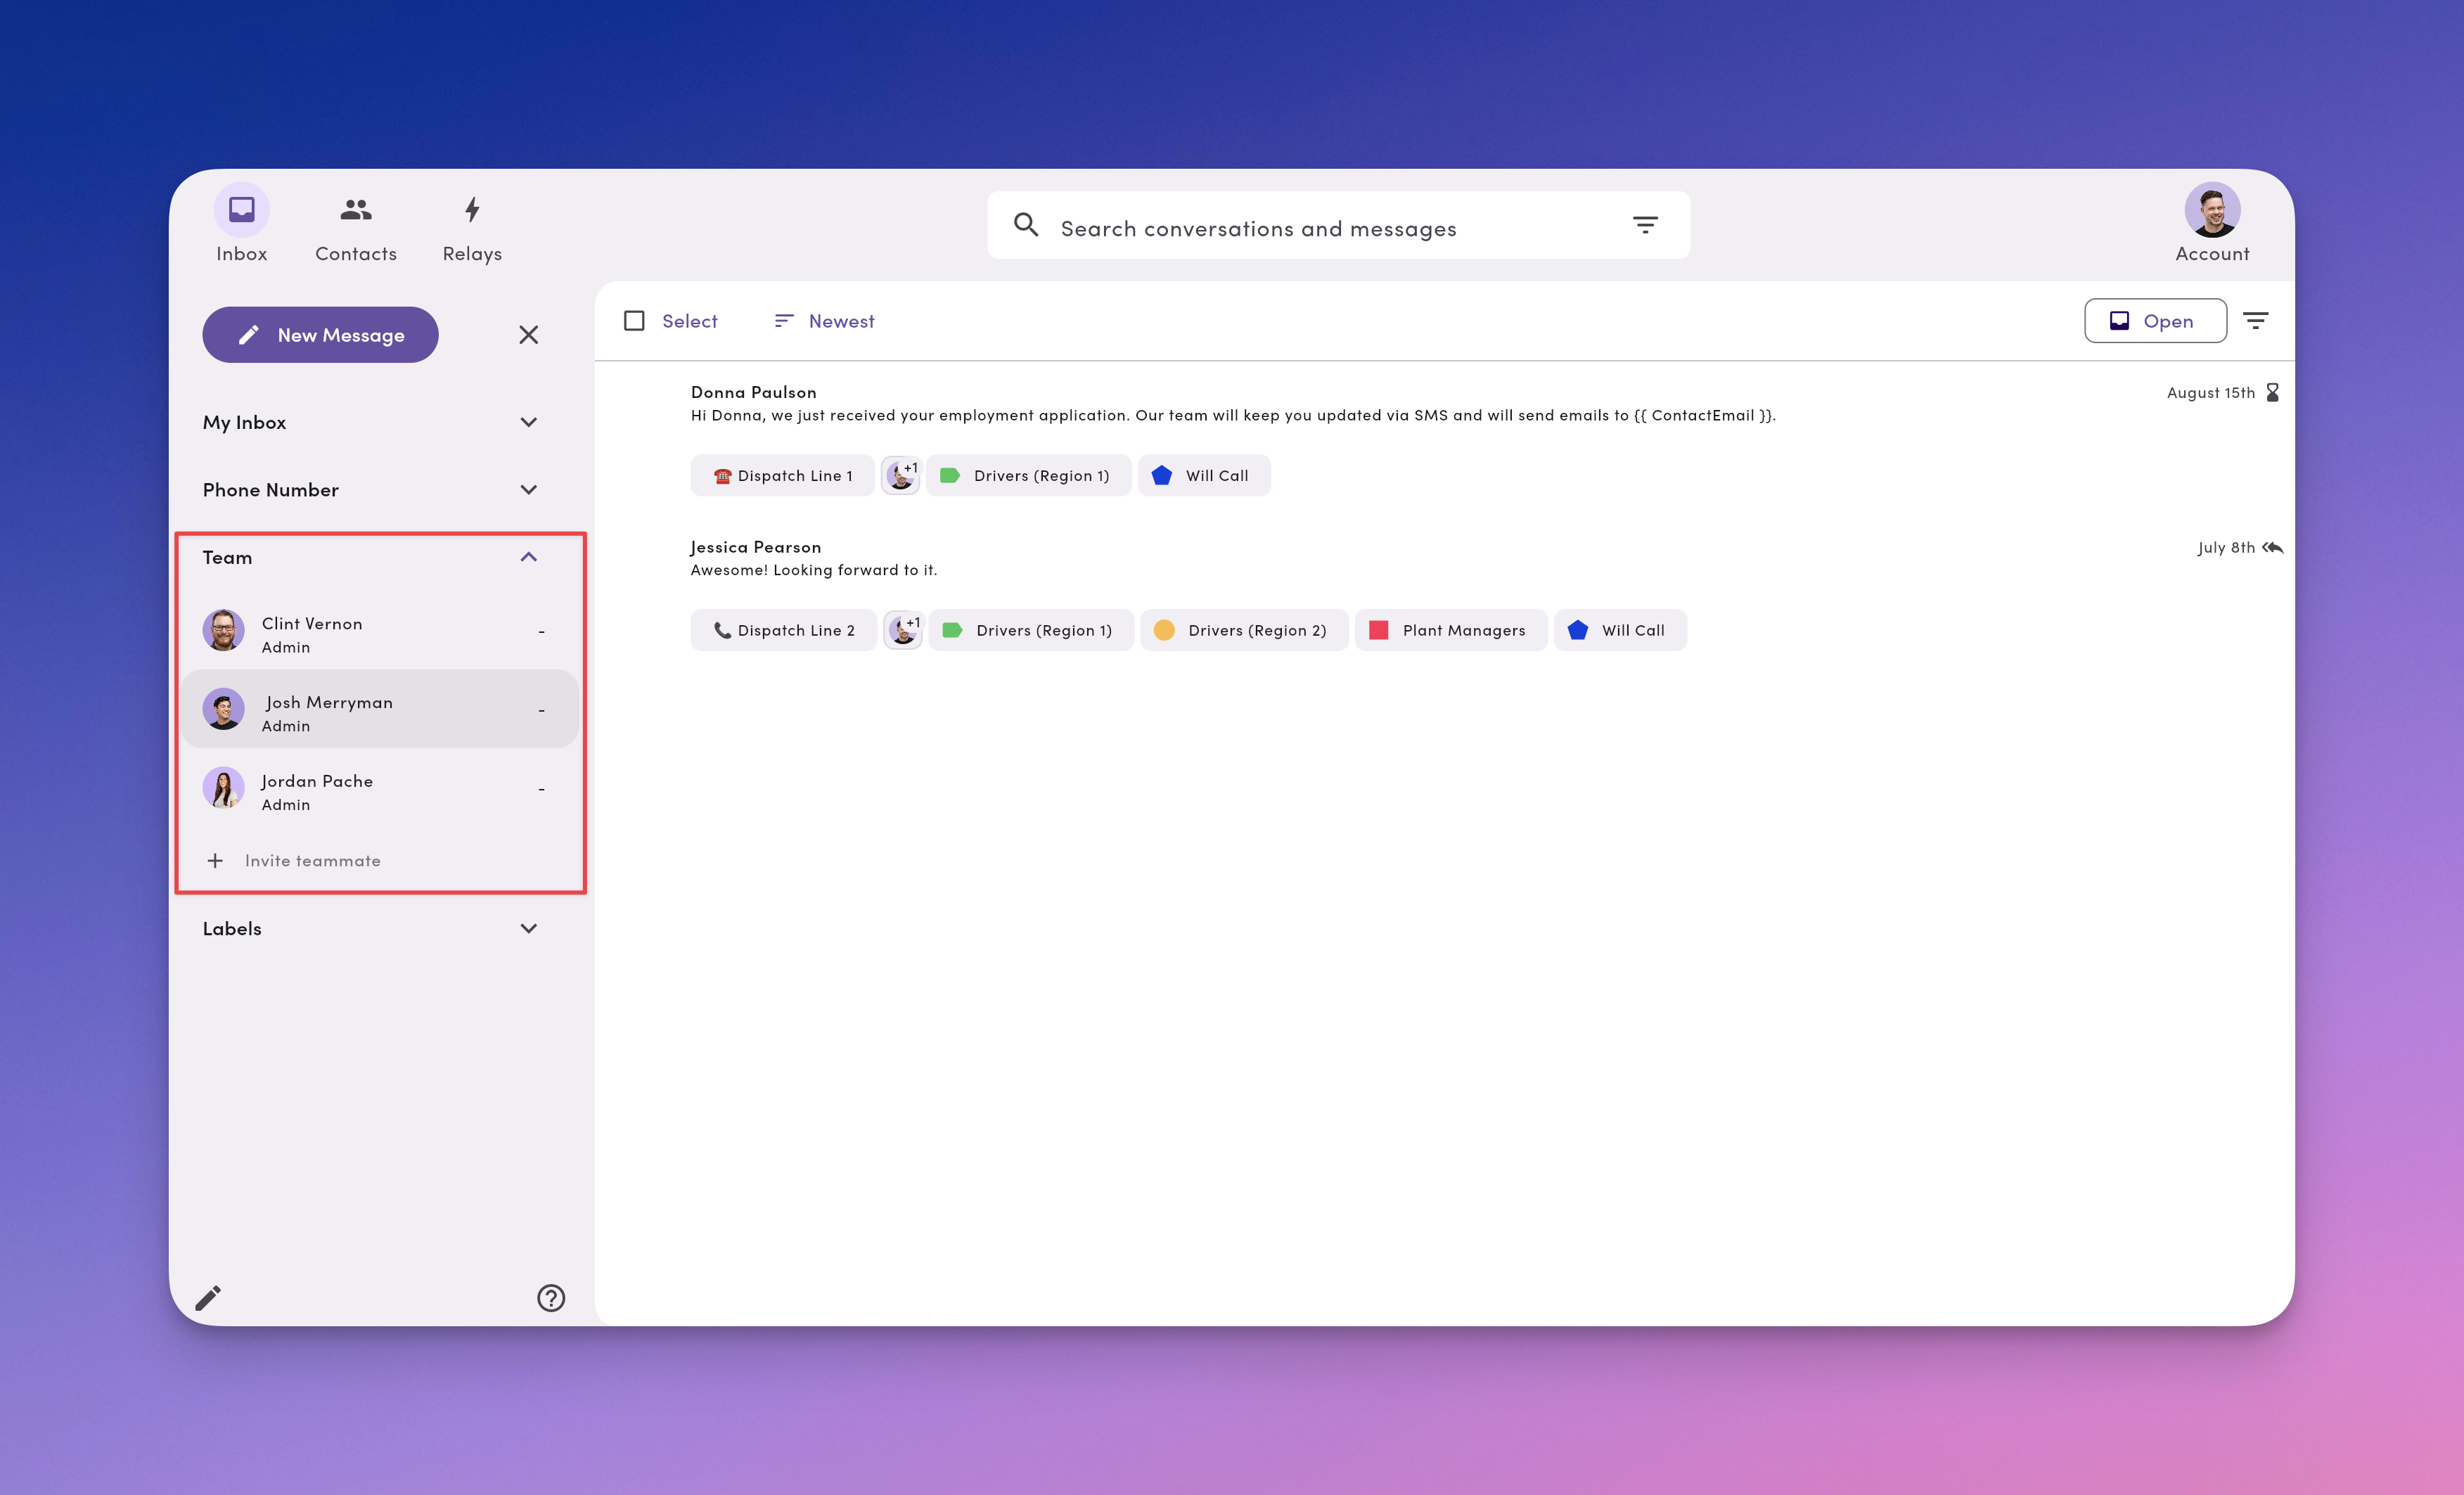
Task: Click the pencil edit icon at sidebar bottom
Action: tap(208, 1298)
